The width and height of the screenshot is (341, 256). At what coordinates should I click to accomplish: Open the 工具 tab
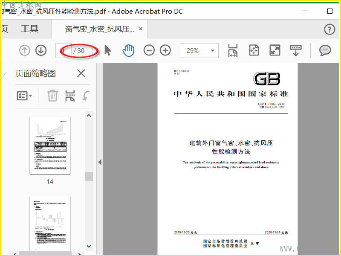coord(29,29)
